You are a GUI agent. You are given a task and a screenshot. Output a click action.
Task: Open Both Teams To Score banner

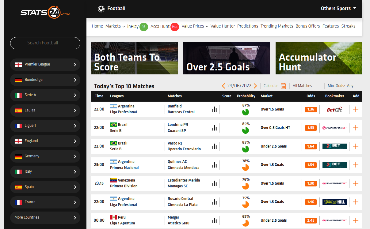pos(134,58)
